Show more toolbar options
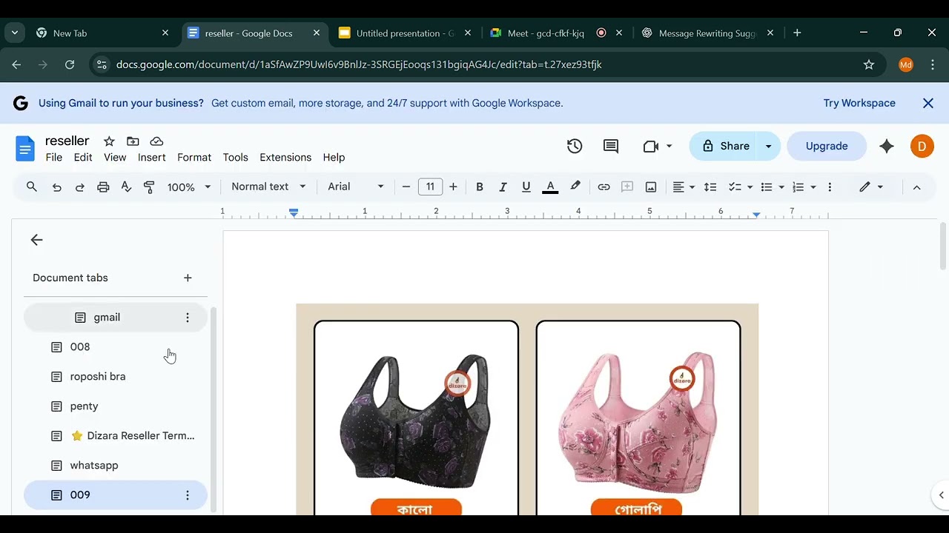The height and width of the screenshot is (533, 949). 830,187
